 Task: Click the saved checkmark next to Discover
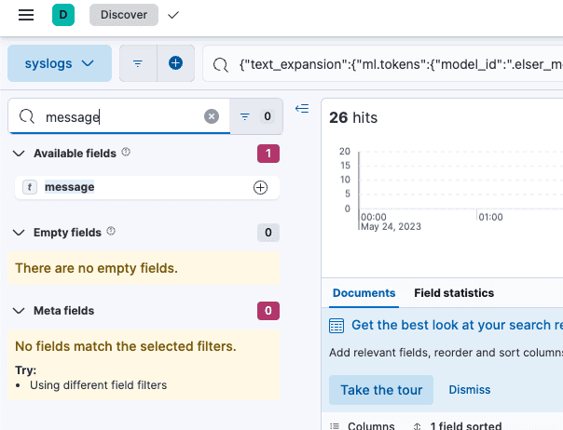pos(173,15)
